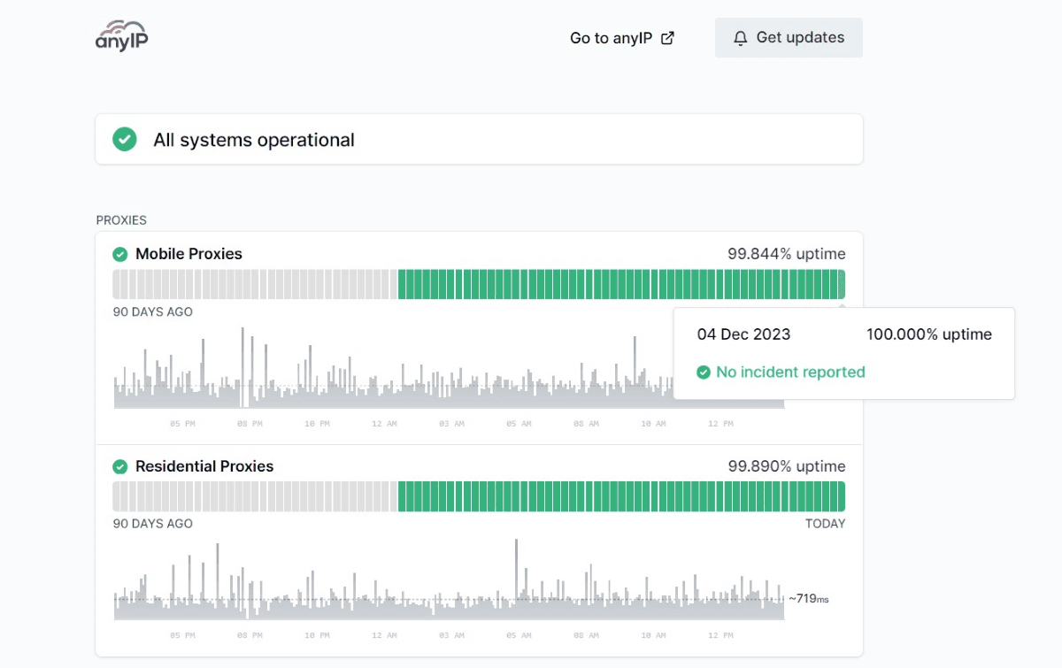Click the external link icon beside Go to anyIP
The height and width of the screenshot is (668, 1062).
pos(668,38)
